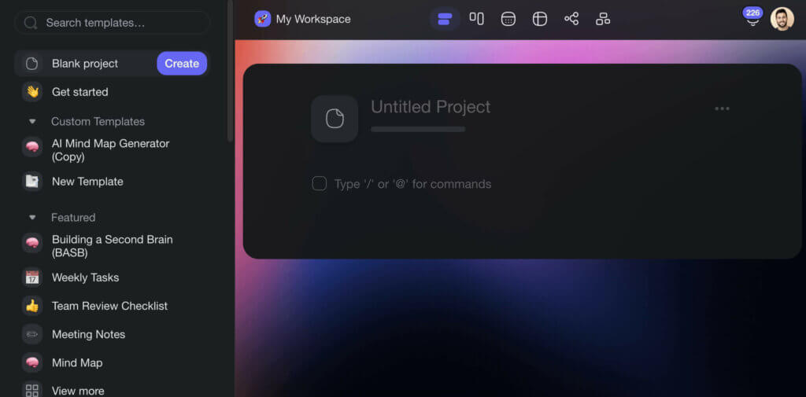Viewport: 806px width, 397px height.
Task: Open the project three-dot options menu
Action: coord(722,108)
